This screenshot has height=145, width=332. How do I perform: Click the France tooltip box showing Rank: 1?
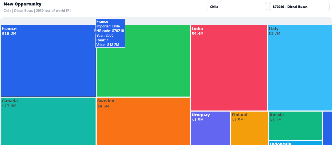point(110,33)
